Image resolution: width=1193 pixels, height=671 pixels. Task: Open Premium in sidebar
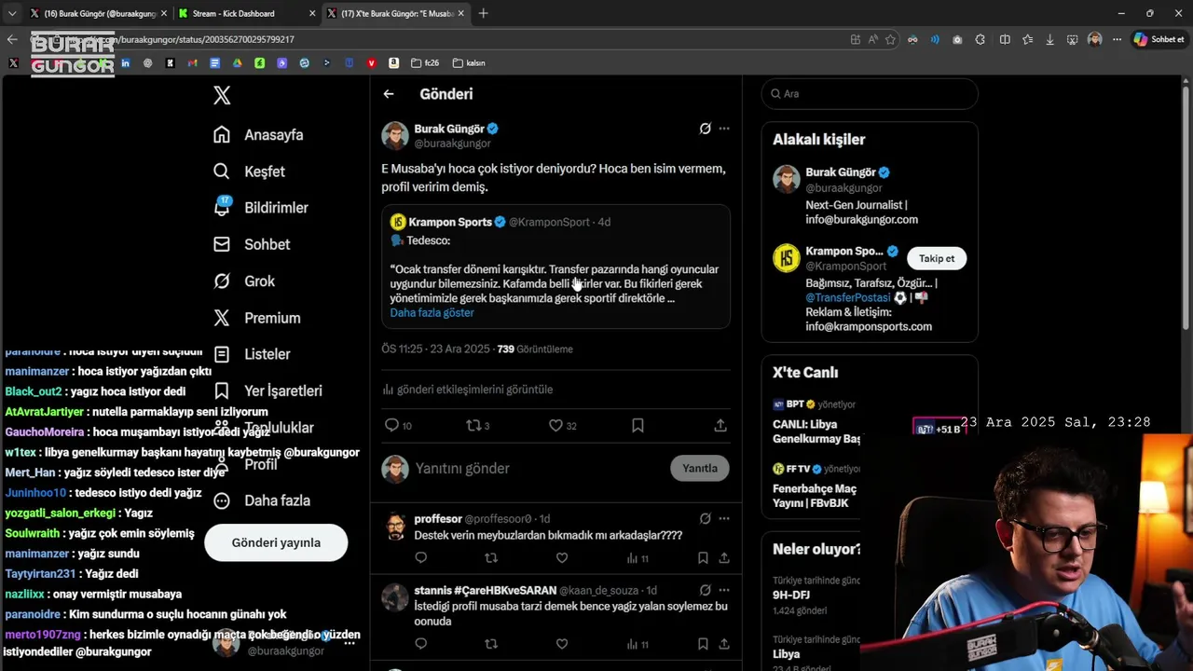coord(256,318)
